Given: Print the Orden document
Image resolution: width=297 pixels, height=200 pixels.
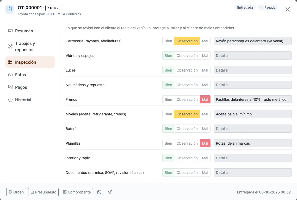Looking at the screenshot, I should click(16, 192).
